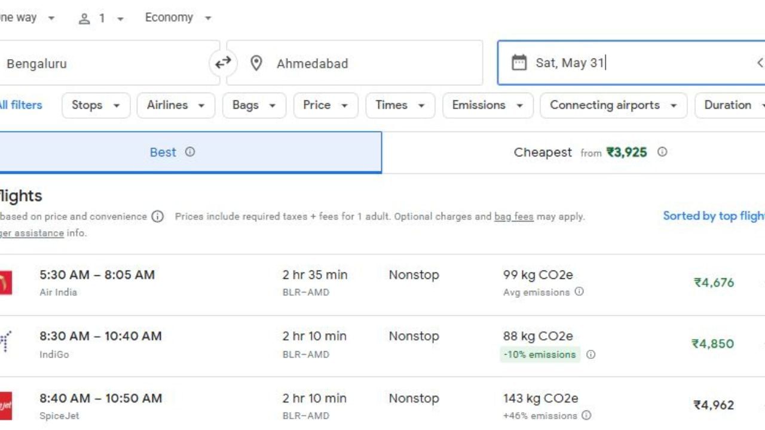Click Sorted by top flights button

pyautogui.click(x=714, y=216)
